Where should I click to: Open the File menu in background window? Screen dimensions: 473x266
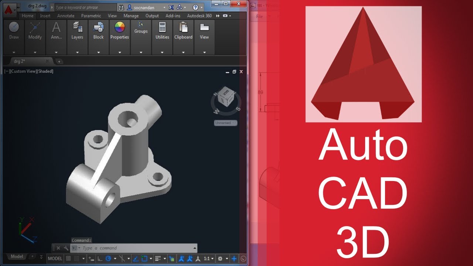pos(259,17)
